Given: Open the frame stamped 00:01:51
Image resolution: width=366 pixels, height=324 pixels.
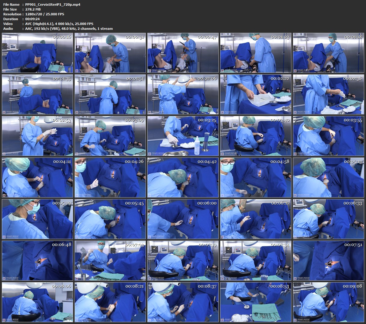Looking at the screenshot, I should click(110, 94).
